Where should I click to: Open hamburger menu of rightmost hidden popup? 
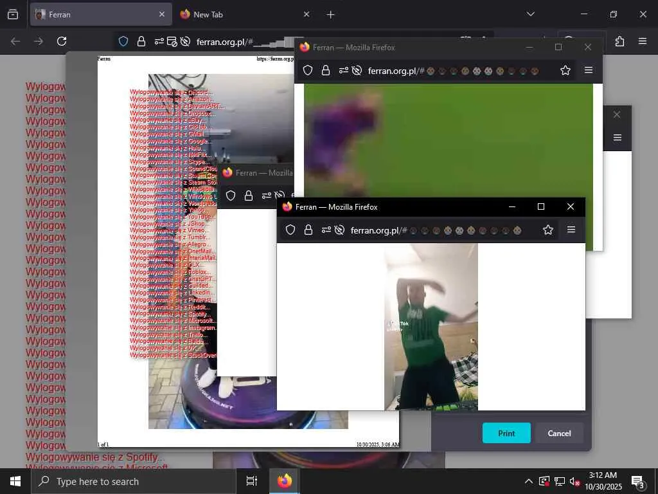pos(618,138)
